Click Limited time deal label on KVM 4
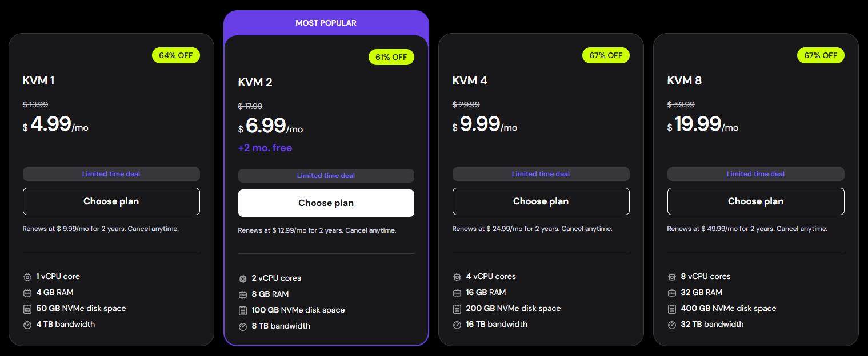 (x=541, y=174)
